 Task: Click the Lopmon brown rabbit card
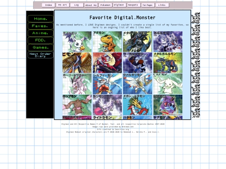click(x=77, y=105)
